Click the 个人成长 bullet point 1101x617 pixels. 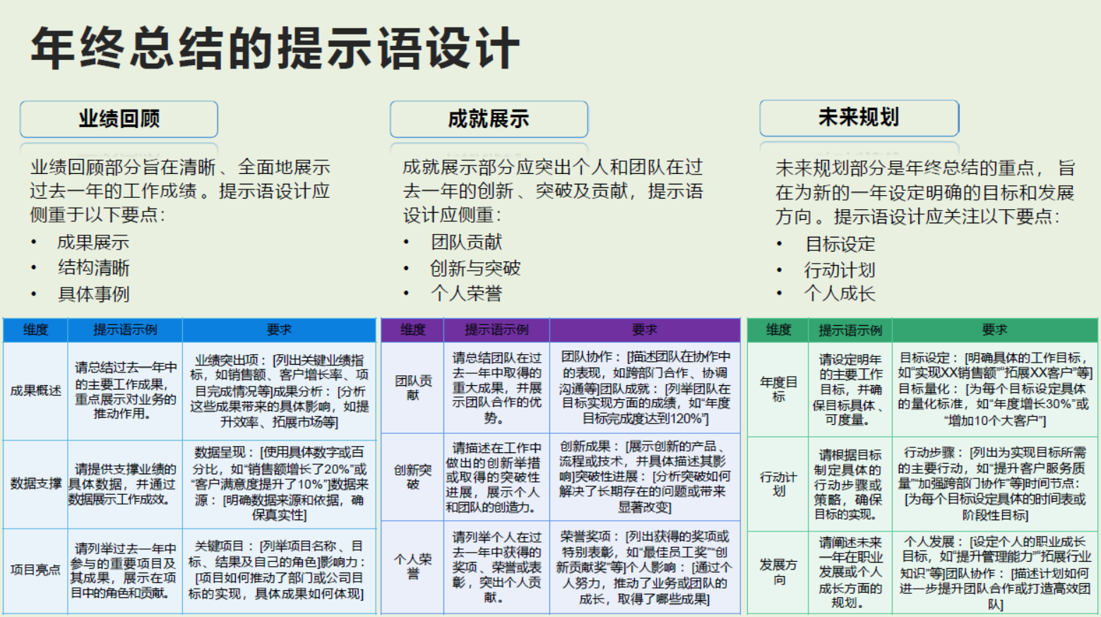point(840,293)
